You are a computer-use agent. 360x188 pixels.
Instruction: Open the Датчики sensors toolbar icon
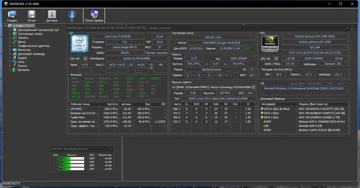51,16
